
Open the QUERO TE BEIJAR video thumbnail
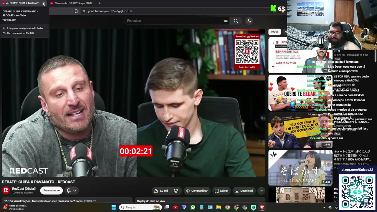(x=300, y=93)
